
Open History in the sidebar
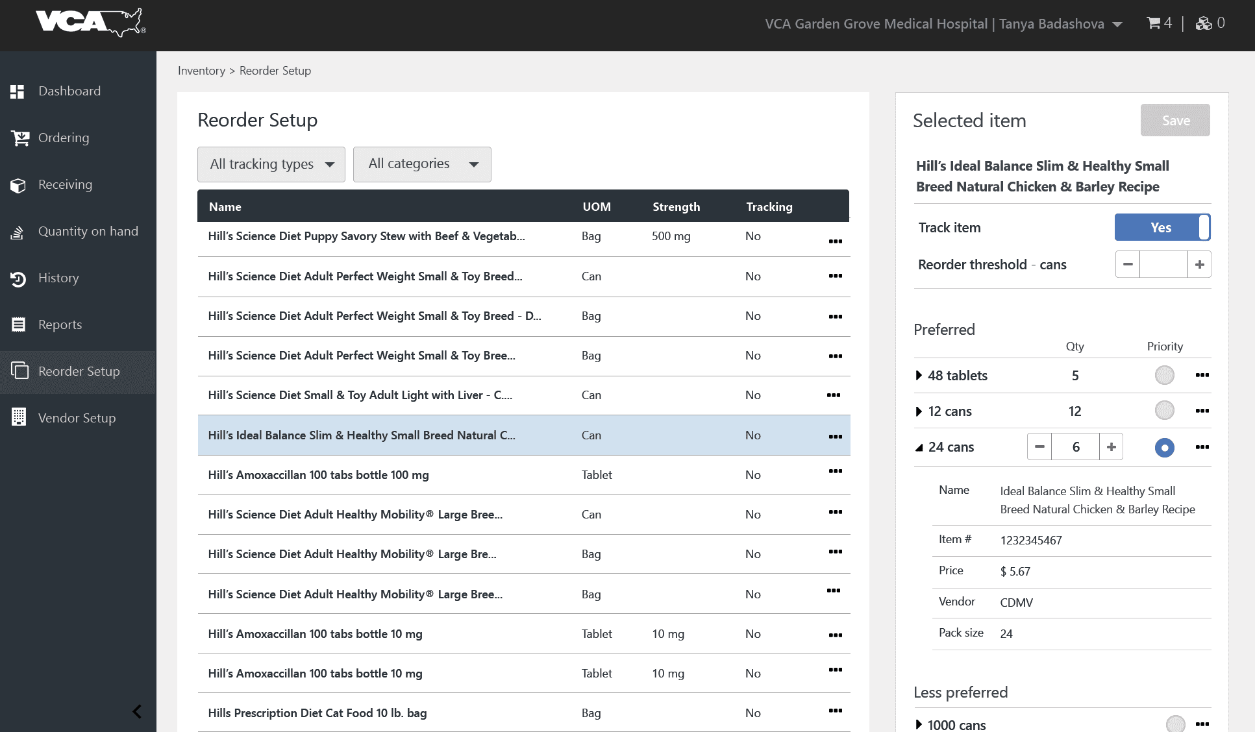(x=58, y=278)
